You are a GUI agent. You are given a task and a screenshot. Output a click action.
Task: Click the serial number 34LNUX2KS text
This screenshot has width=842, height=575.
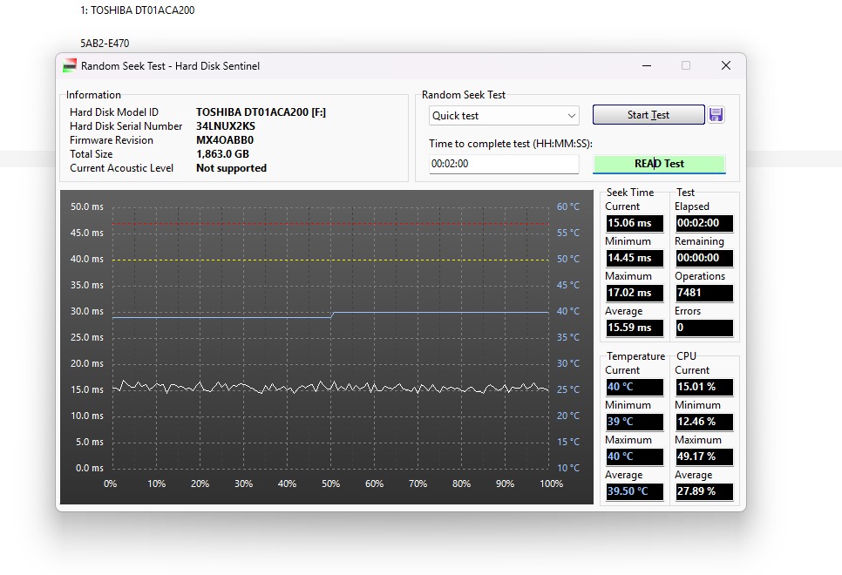click(x=226, y=126)
